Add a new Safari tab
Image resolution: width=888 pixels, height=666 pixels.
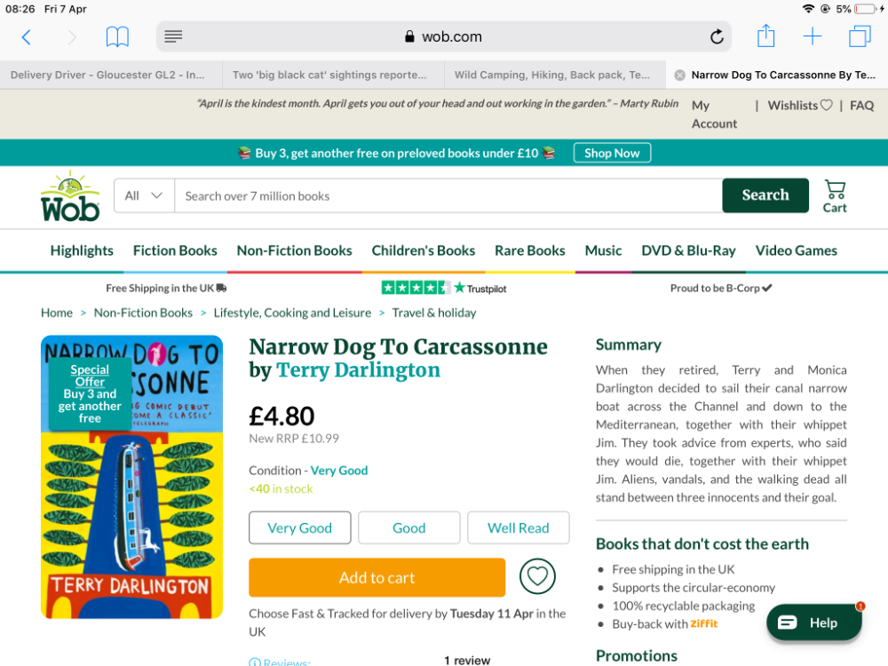813,36
